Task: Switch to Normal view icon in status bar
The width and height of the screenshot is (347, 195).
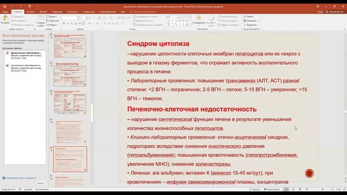Action: [286, 190]
